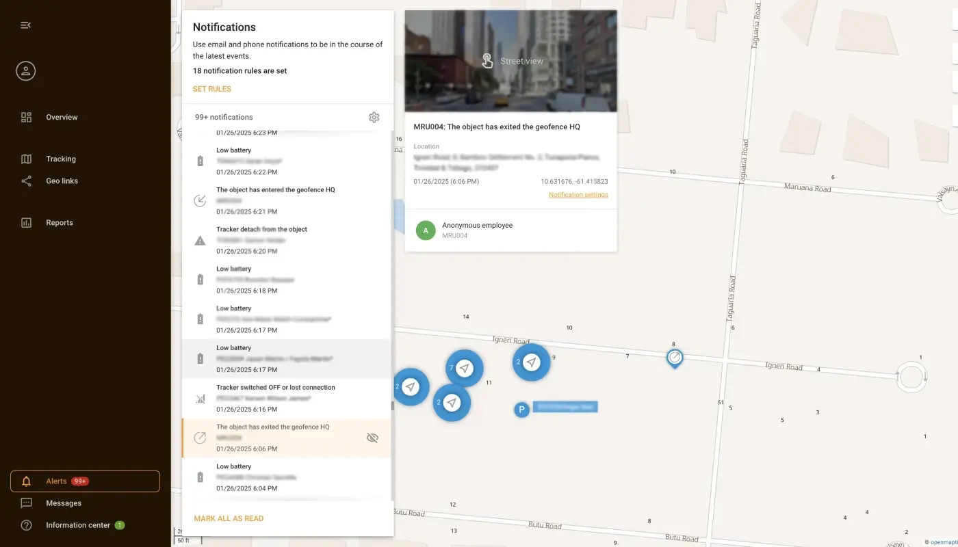Click the Alerts bell icon
The height and width of the screenshot is (547, 958).
[x=26, y=481]
